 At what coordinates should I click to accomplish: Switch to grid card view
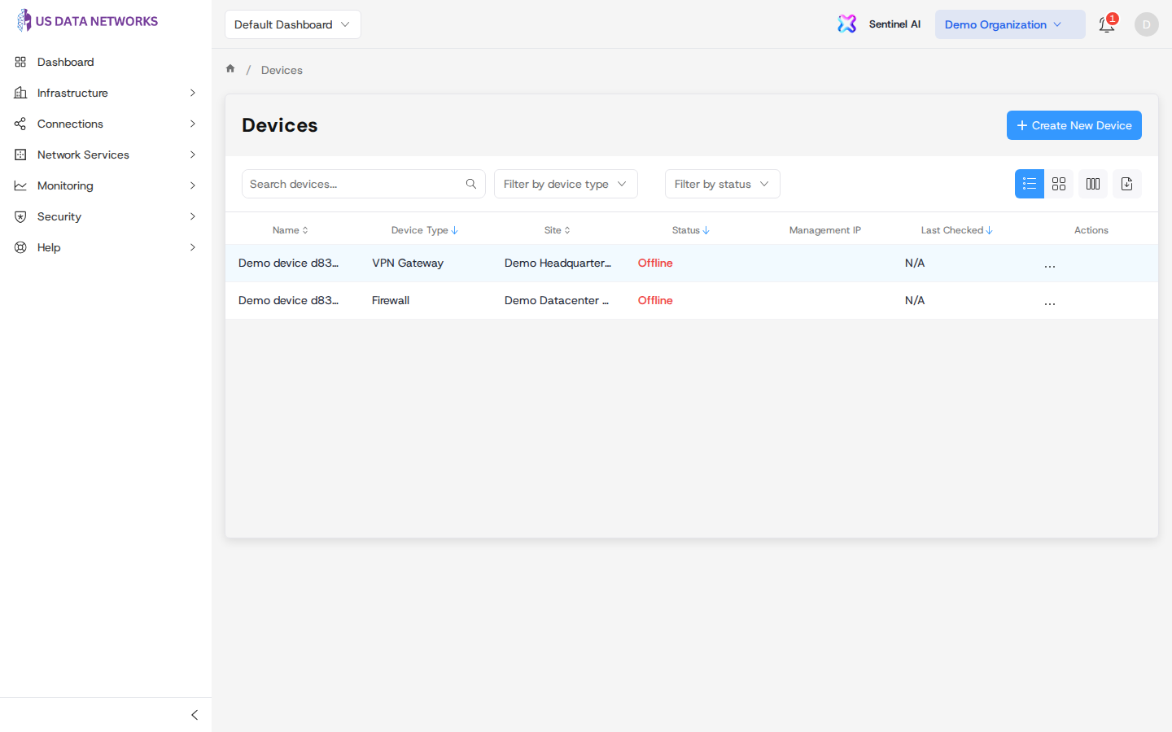point(1059,184)
